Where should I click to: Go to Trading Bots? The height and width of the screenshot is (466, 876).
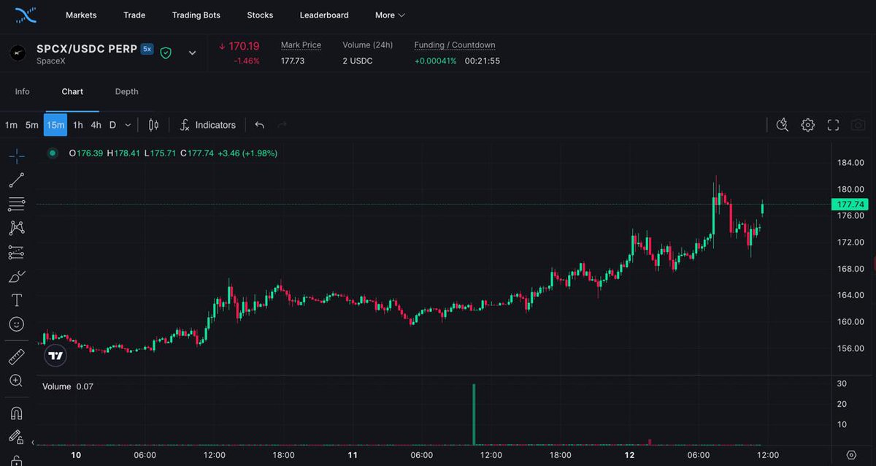(196, 15)
